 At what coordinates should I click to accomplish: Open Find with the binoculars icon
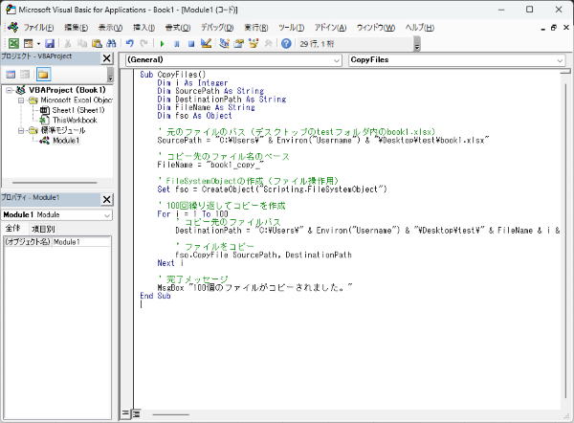click(x=111, y=44)
